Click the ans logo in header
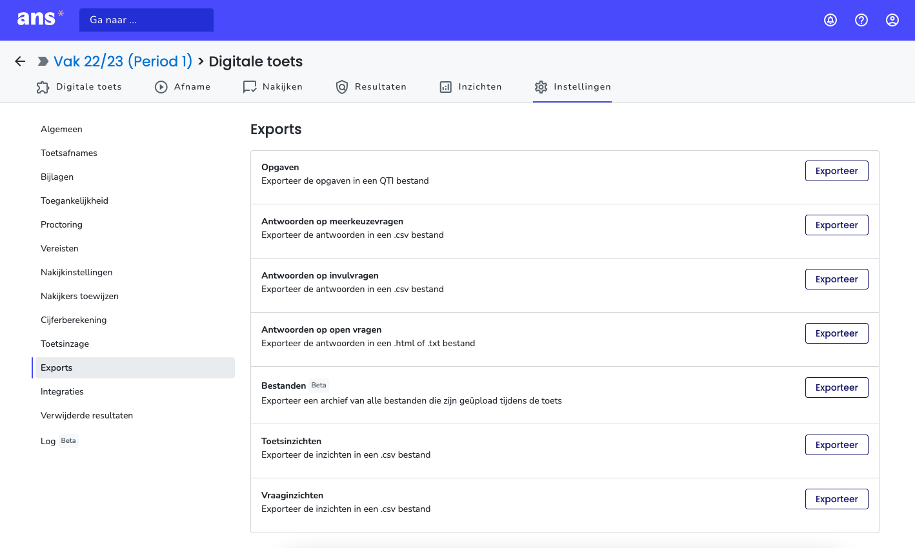This screenshot has width=915, height=548. tap(41, 18)
